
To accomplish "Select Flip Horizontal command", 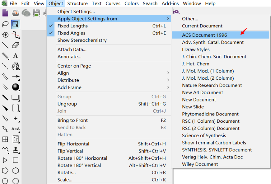I will pyautogui.click(x=73, y=144).
